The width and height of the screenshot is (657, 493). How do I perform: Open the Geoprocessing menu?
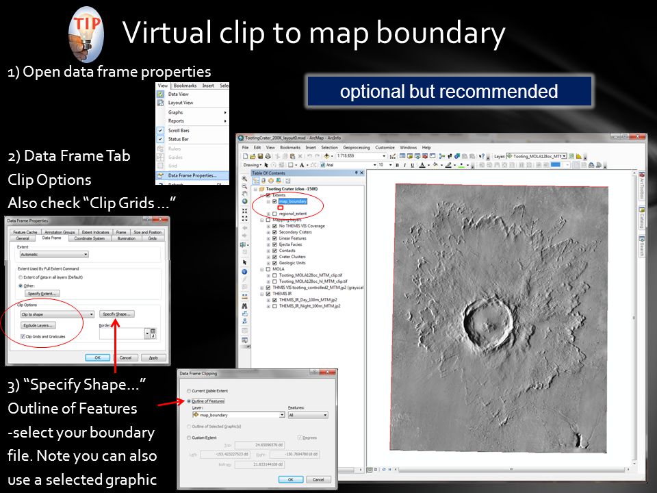[x=356, y=148]
